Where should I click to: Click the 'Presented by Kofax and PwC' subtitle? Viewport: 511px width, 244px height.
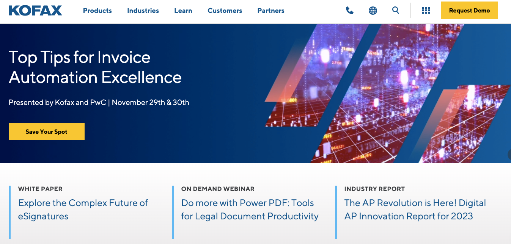coord(99,102)
